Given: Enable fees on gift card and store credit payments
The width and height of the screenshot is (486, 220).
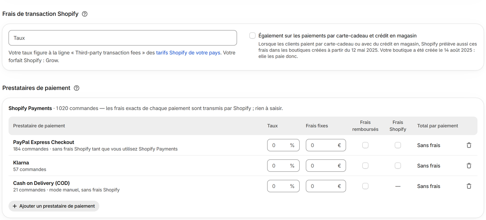Looking at the screenshot, I should coord(252,36).
